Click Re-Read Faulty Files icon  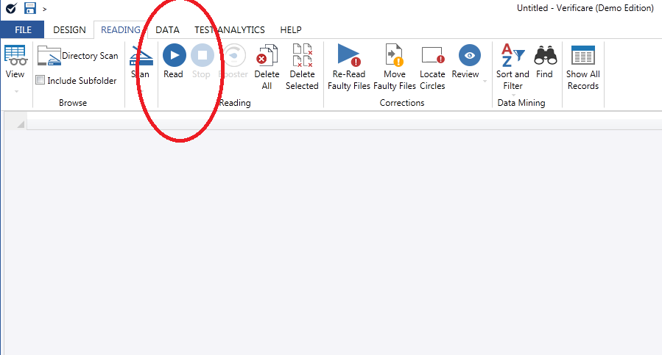pos(348,55)
